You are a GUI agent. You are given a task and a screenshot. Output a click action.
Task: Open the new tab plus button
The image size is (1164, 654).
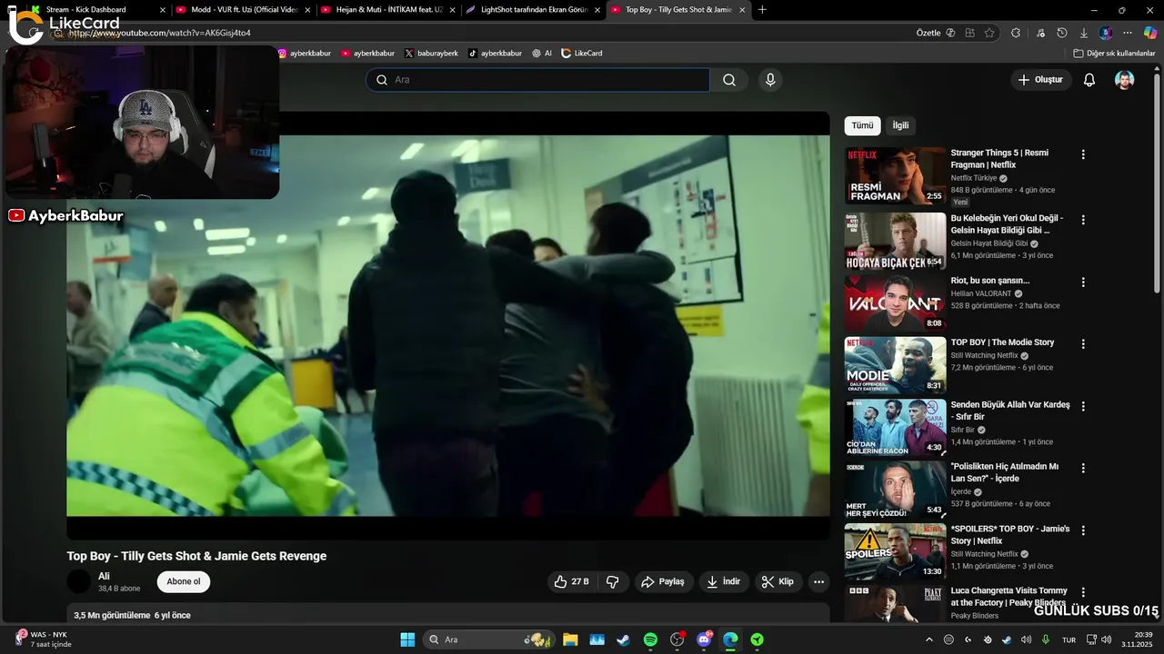coord(762,10)
